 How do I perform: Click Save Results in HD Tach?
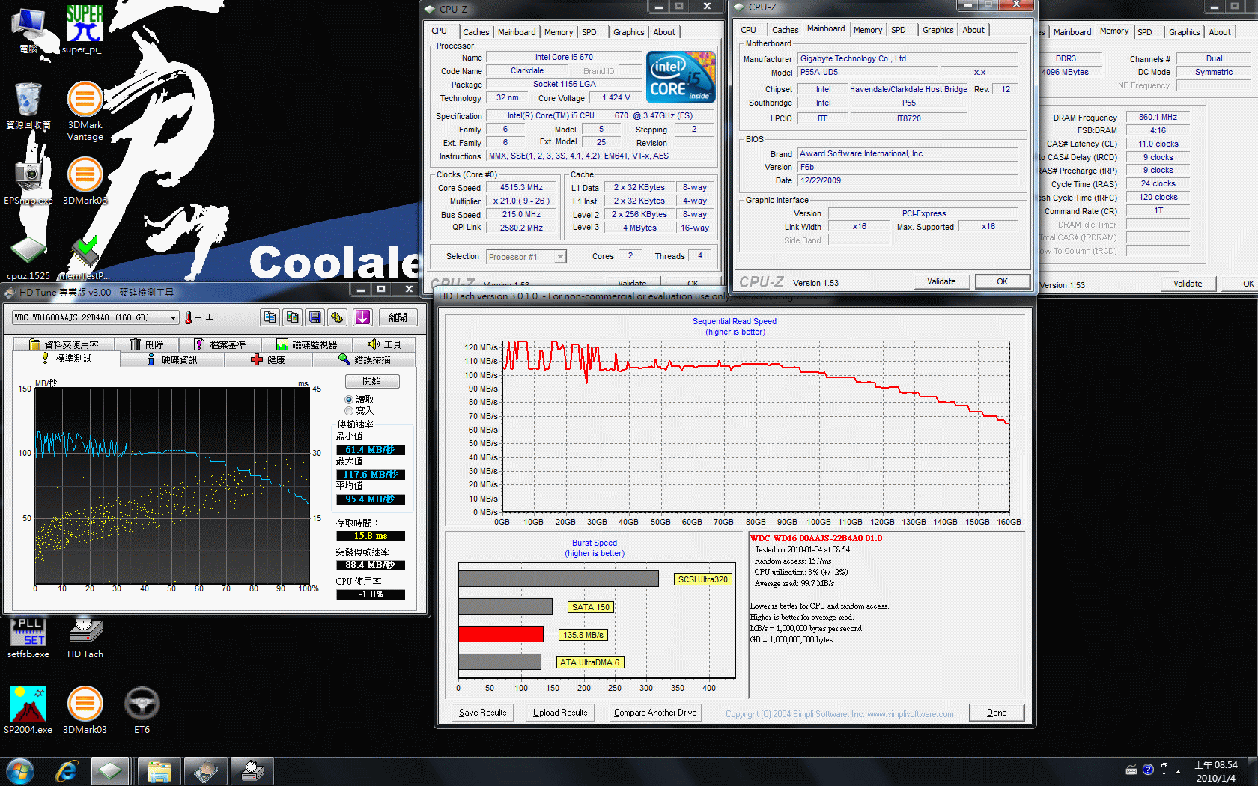click(x=483, y=713)
